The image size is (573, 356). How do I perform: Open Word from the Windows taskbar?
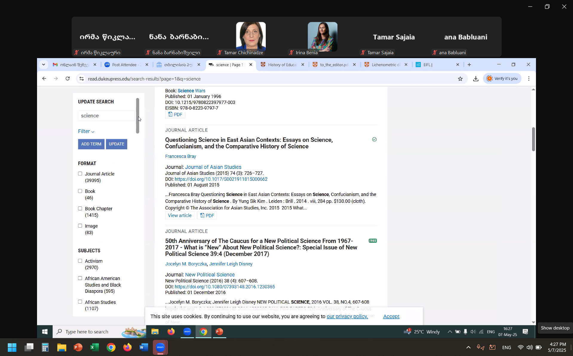[x=144, y=347]
